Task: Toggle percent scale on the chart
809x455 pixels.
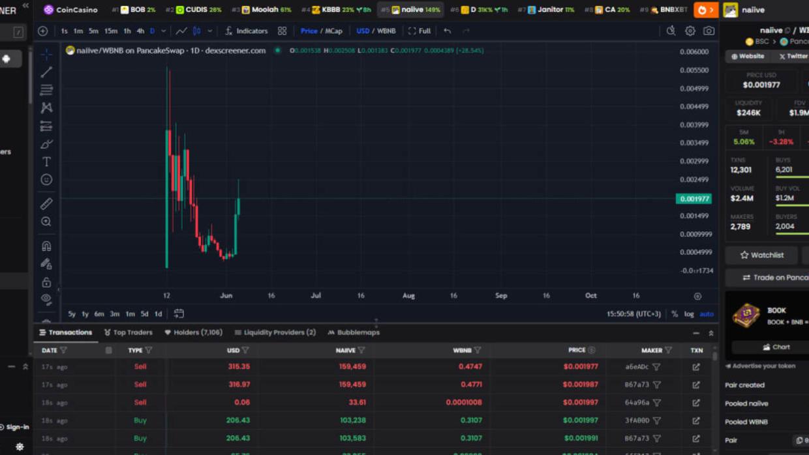Action: coord(675,314)
